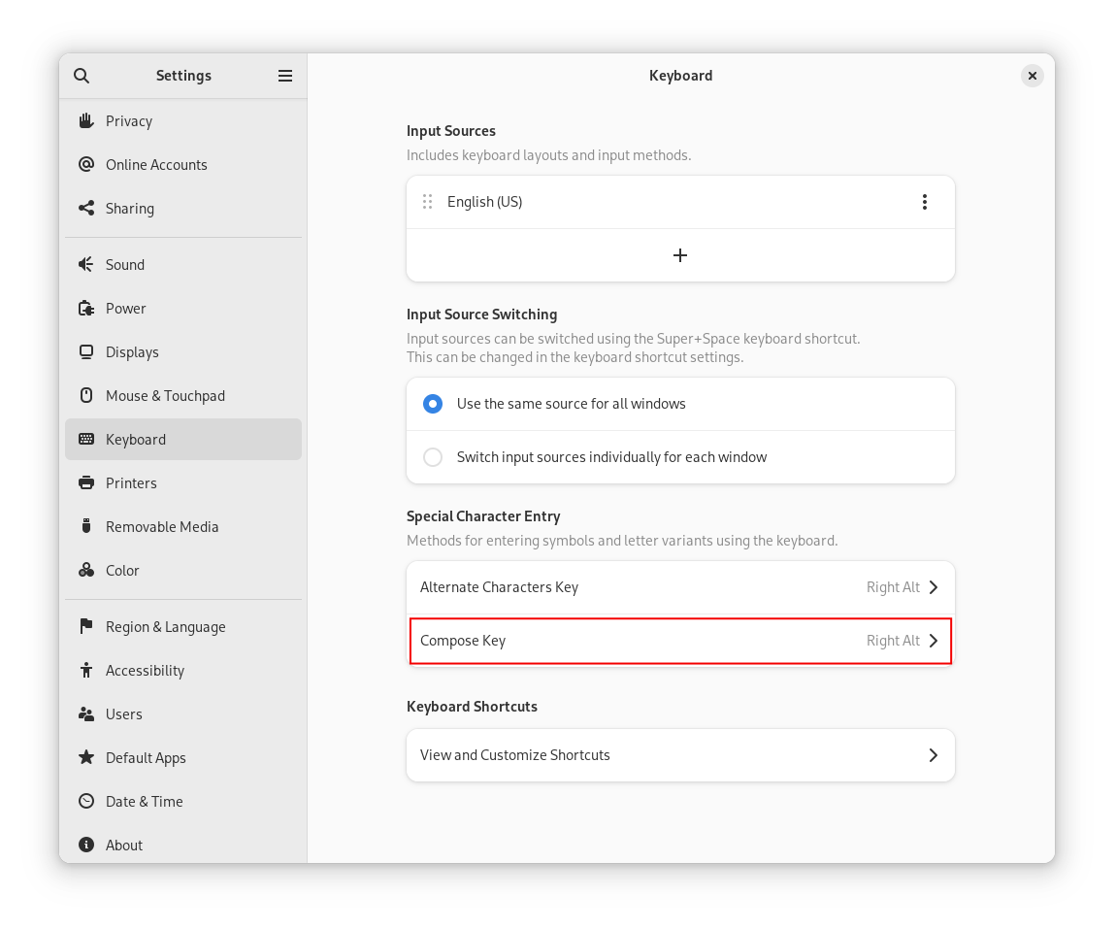Open Mouse & Touchpad settings
This screenshot has width=1116, height=929.
point(165,396)
